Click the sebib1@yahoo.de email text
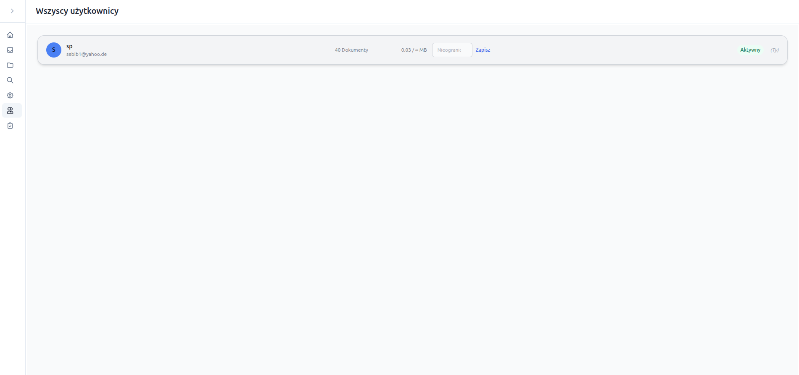 [87, 54]
